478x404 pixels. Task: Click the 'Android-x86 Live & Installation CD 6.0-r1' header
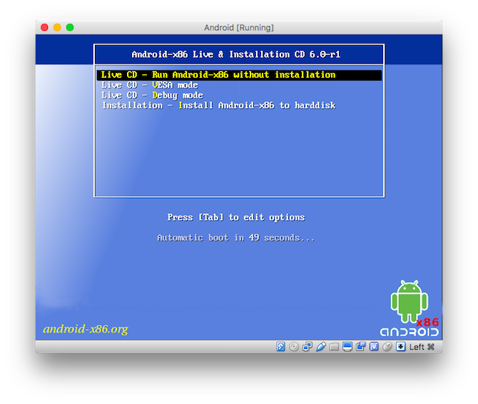[x=236, y=54]
